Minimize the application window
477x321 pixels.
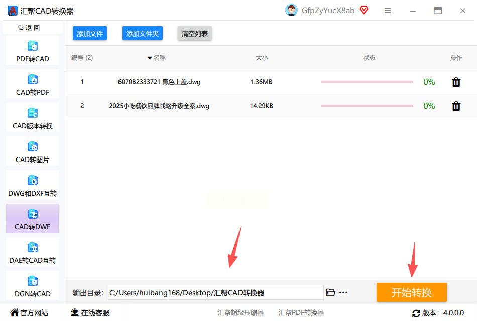(x=413, y=11)
